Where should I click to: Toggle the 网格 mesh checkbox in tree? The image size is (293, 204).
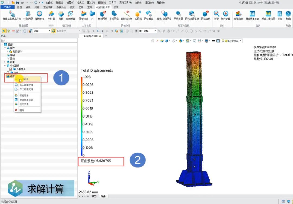tap(8, 73)
